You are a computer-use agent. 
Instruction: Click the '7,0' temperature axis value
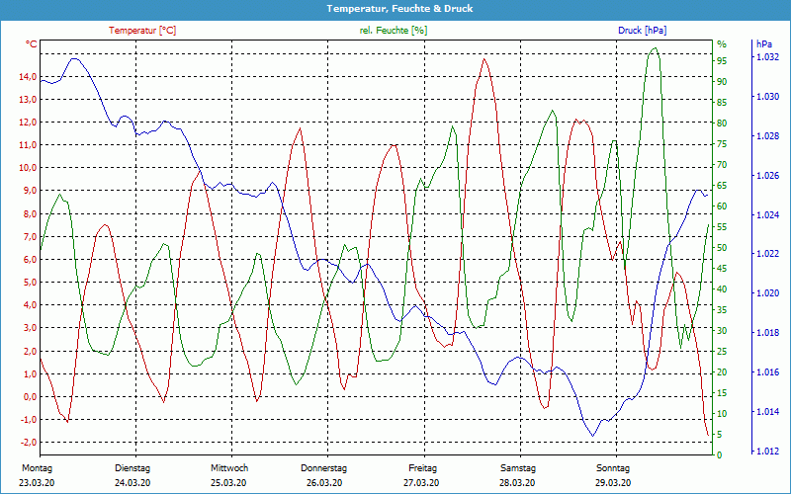point(30,237)
